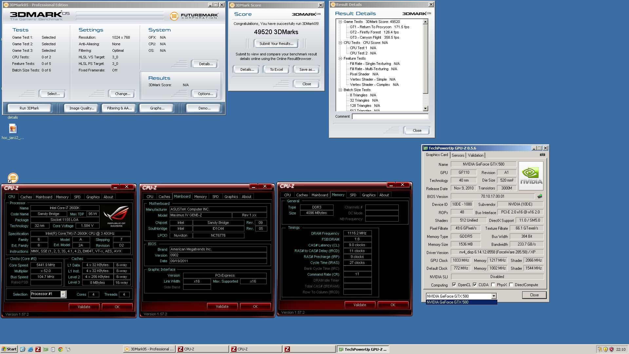
Task: Launch CPU-Z from quick launch bar
Action: (38, 349)
